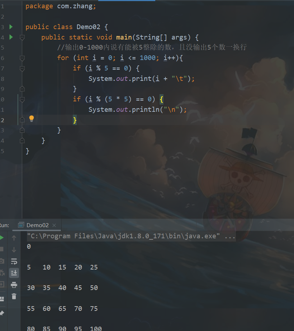The height and width of the screenshot is (331, 294).
Task: Run main method from the method-declaration gutter arrow
Action: pos(11,37)
